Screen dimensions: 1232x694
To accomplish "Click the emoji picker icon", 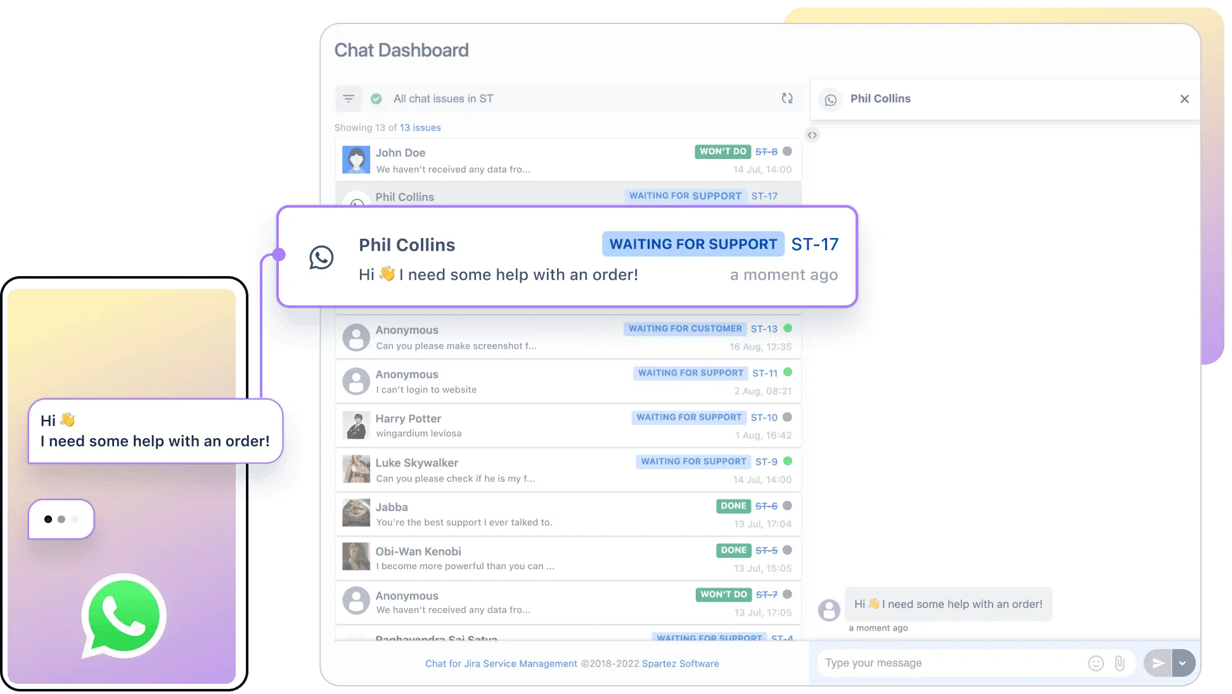I will tap(1096, 663).
